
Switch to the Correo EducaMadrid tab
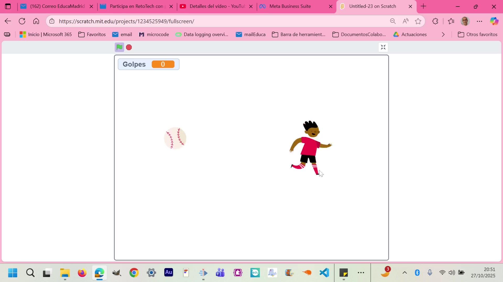[57, 6]
